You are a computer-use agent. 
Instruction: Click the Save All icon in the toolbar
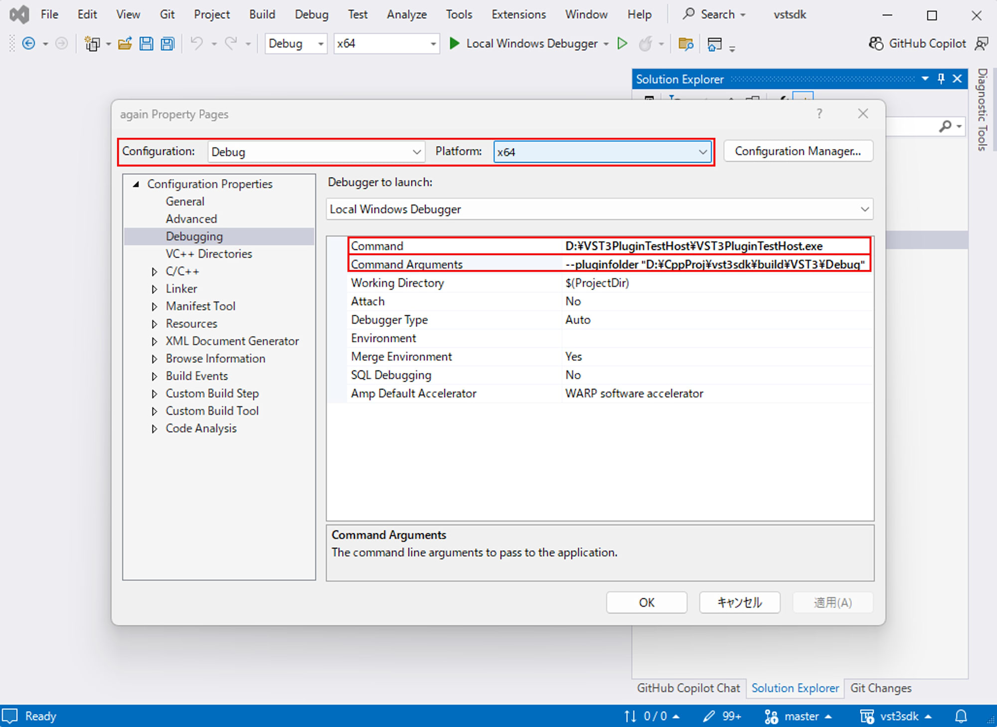tap(167, 43)
